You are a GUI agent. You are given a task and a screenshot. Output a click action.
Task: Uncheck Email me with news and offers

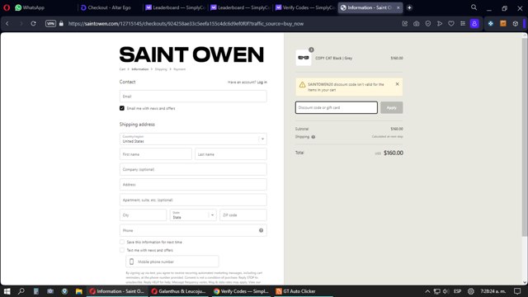point(122,108)
